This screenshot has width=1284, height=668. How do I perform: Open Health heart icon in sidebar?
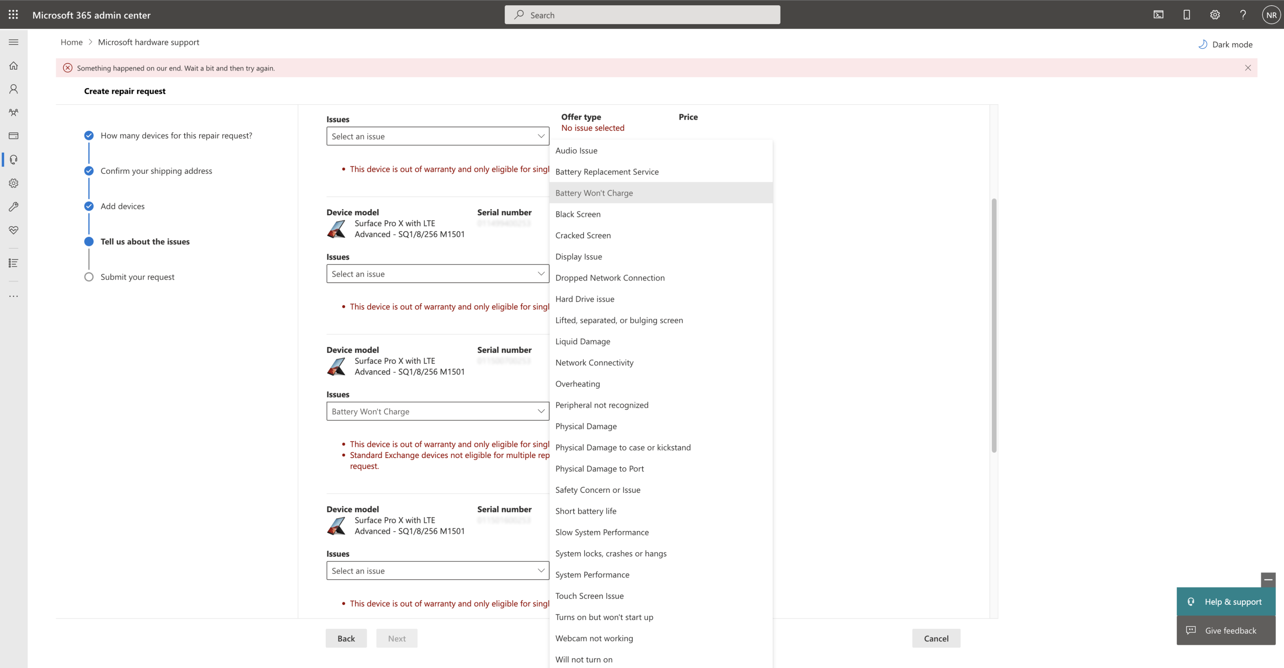pos(13,230)
